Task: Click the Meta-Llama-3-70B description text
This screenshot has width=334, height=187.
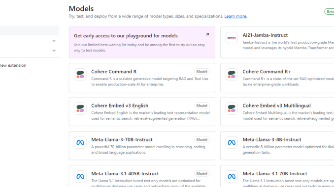Action: pos(148,149)
